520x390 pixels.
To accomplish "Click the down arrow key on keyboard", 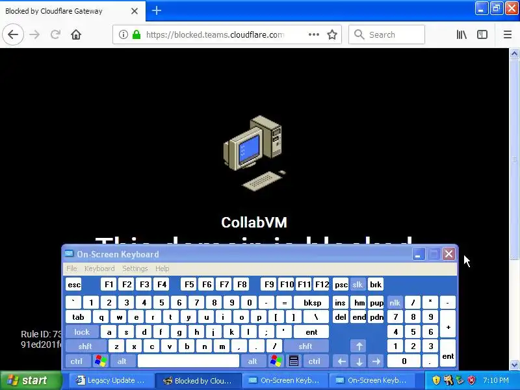I will click(359, 361).
